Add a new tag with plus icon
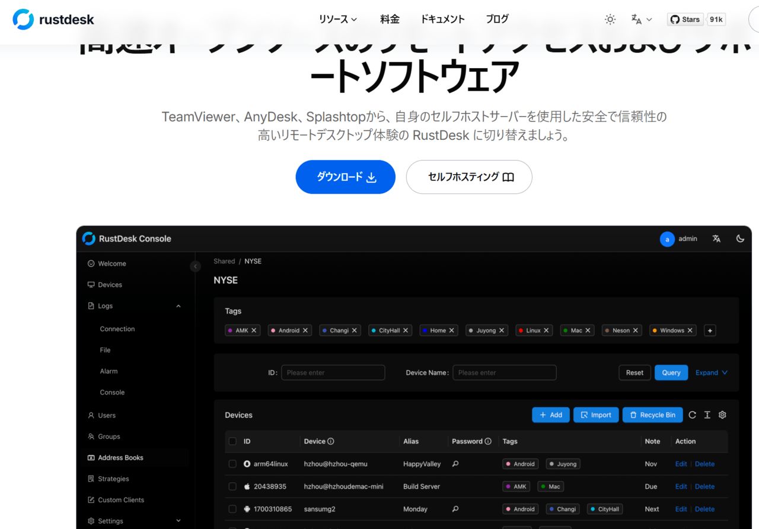759x529 pixels. pyautogui.click(x=710, y=331)
